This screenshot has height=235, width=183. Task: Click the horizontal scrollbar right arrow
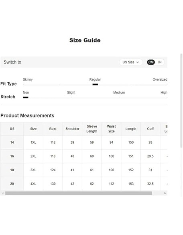click(x=165, y=193)
